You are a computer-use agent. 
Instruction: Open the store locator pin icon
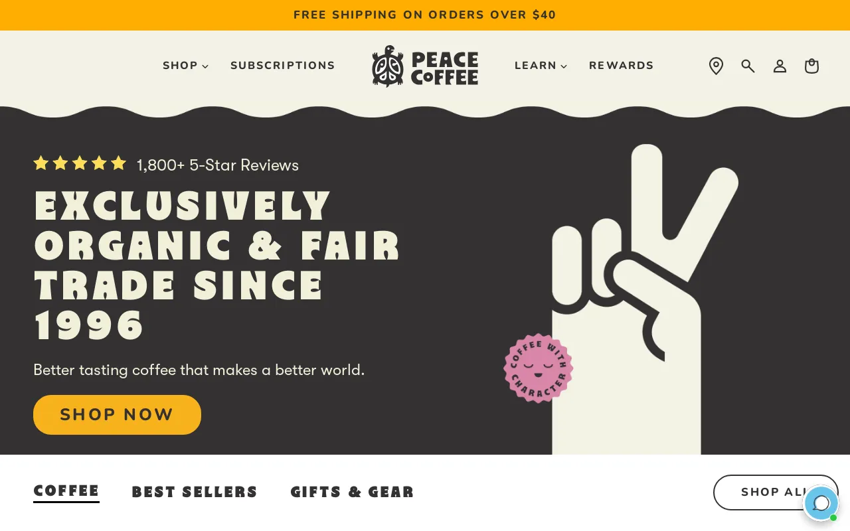point(716,66)
